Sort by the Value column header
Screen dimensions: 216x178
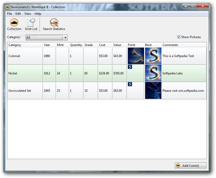pos(119,45)
